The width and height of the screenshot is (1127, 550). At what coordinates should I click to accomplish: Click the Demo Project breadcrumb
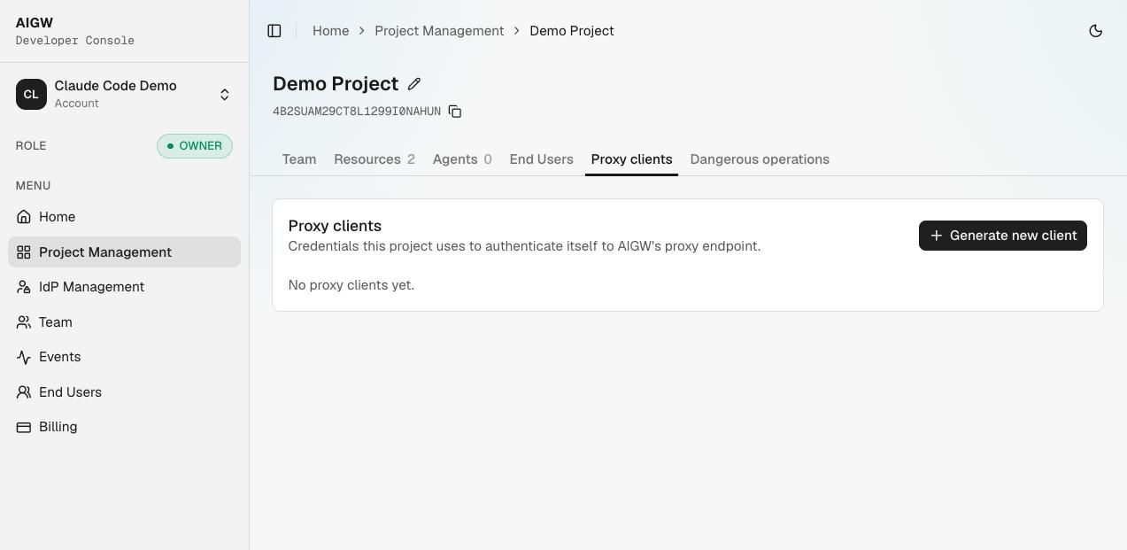(x=572, y=31)
